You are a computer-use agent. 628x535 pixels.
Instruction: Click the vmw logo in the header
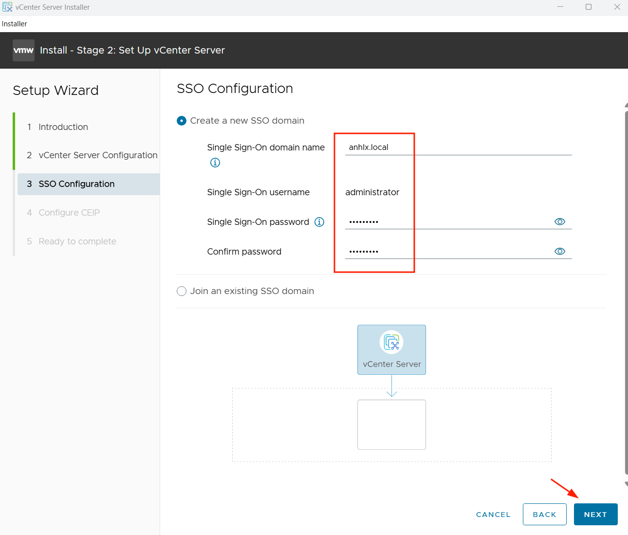click(x=23, y=50)
